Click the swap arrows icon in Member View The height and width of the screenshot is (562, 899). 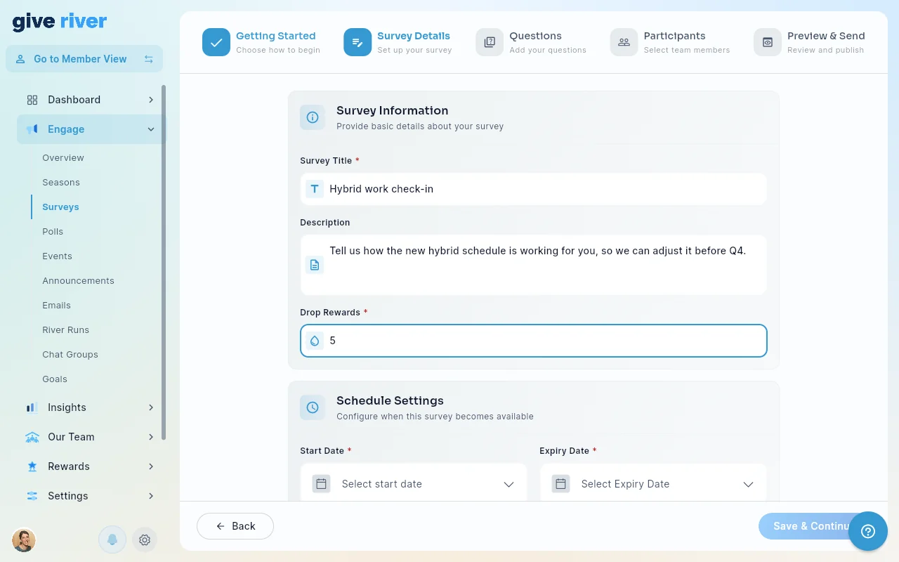tap(149, 59)
